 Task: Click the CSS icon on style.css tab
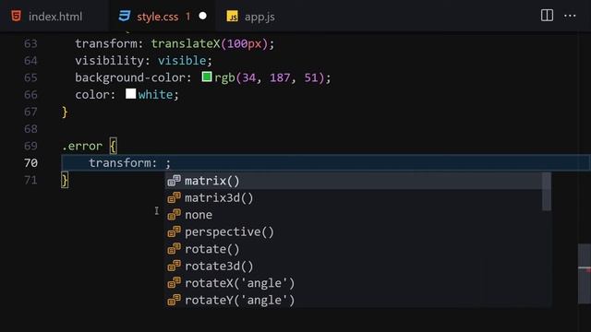(125, 17)
